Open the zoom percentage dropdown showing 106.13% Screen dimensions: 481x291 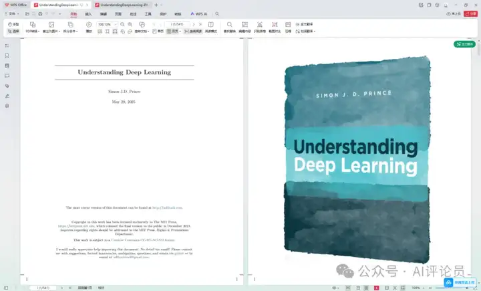pos(116,24)
